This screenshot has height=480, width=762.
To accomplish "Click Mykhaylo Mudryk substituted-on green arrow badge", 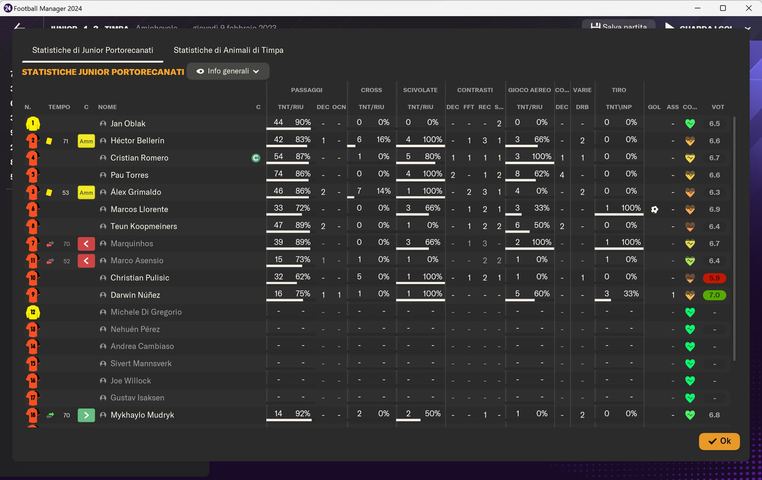I will coord(86,415).
